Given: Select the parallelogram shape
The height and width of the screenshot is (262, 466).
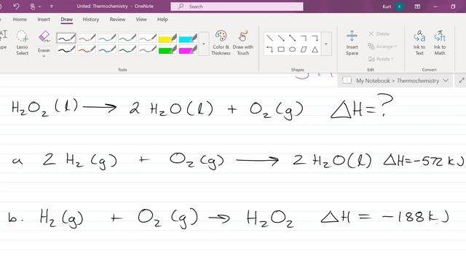Looking at the screenshot, I should click(304, 49).
